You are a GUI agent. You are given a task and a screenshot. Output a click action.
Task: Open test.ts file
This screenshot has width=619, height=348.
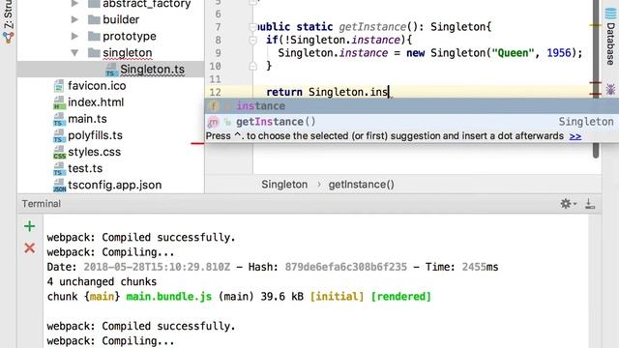pyautogui.click(x=85, y=168)
